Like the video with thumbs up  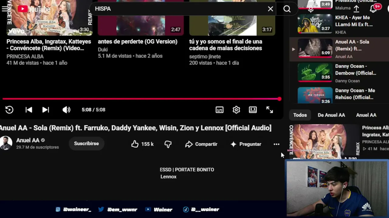(135, 144)
